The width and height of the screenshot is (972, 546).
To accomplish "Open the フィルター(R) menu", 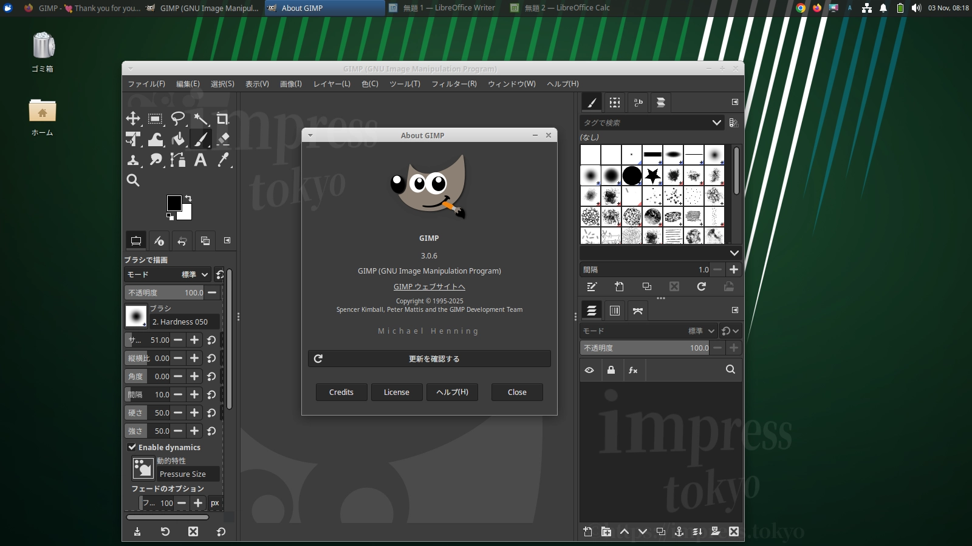I will [454, 84].
